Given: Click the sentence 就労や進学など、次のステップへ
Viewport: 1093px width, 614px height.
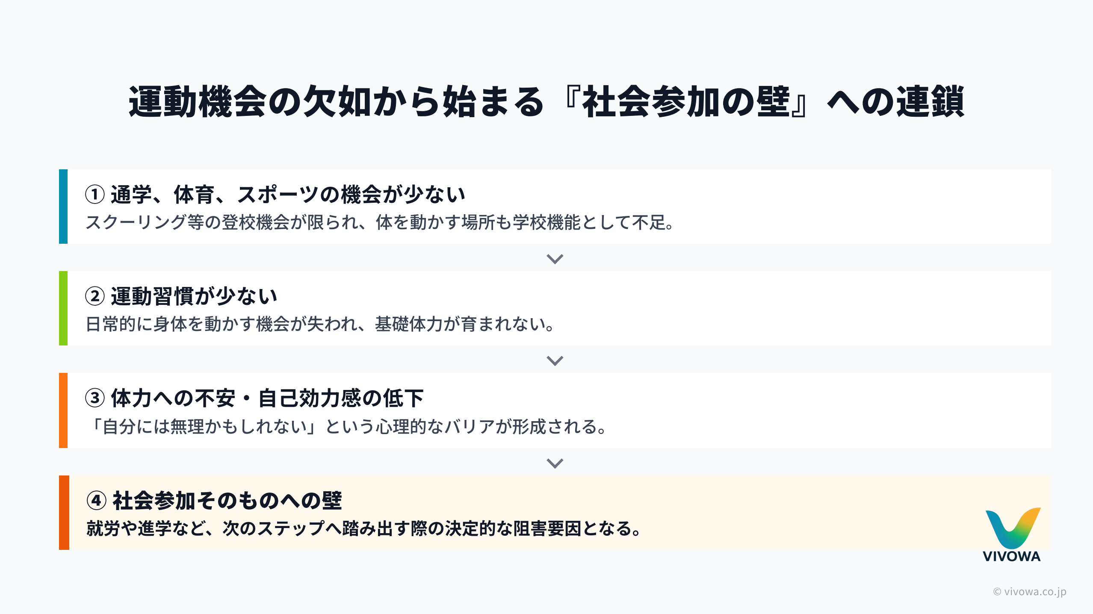Looking at the screenshot, I should (363, 528).
